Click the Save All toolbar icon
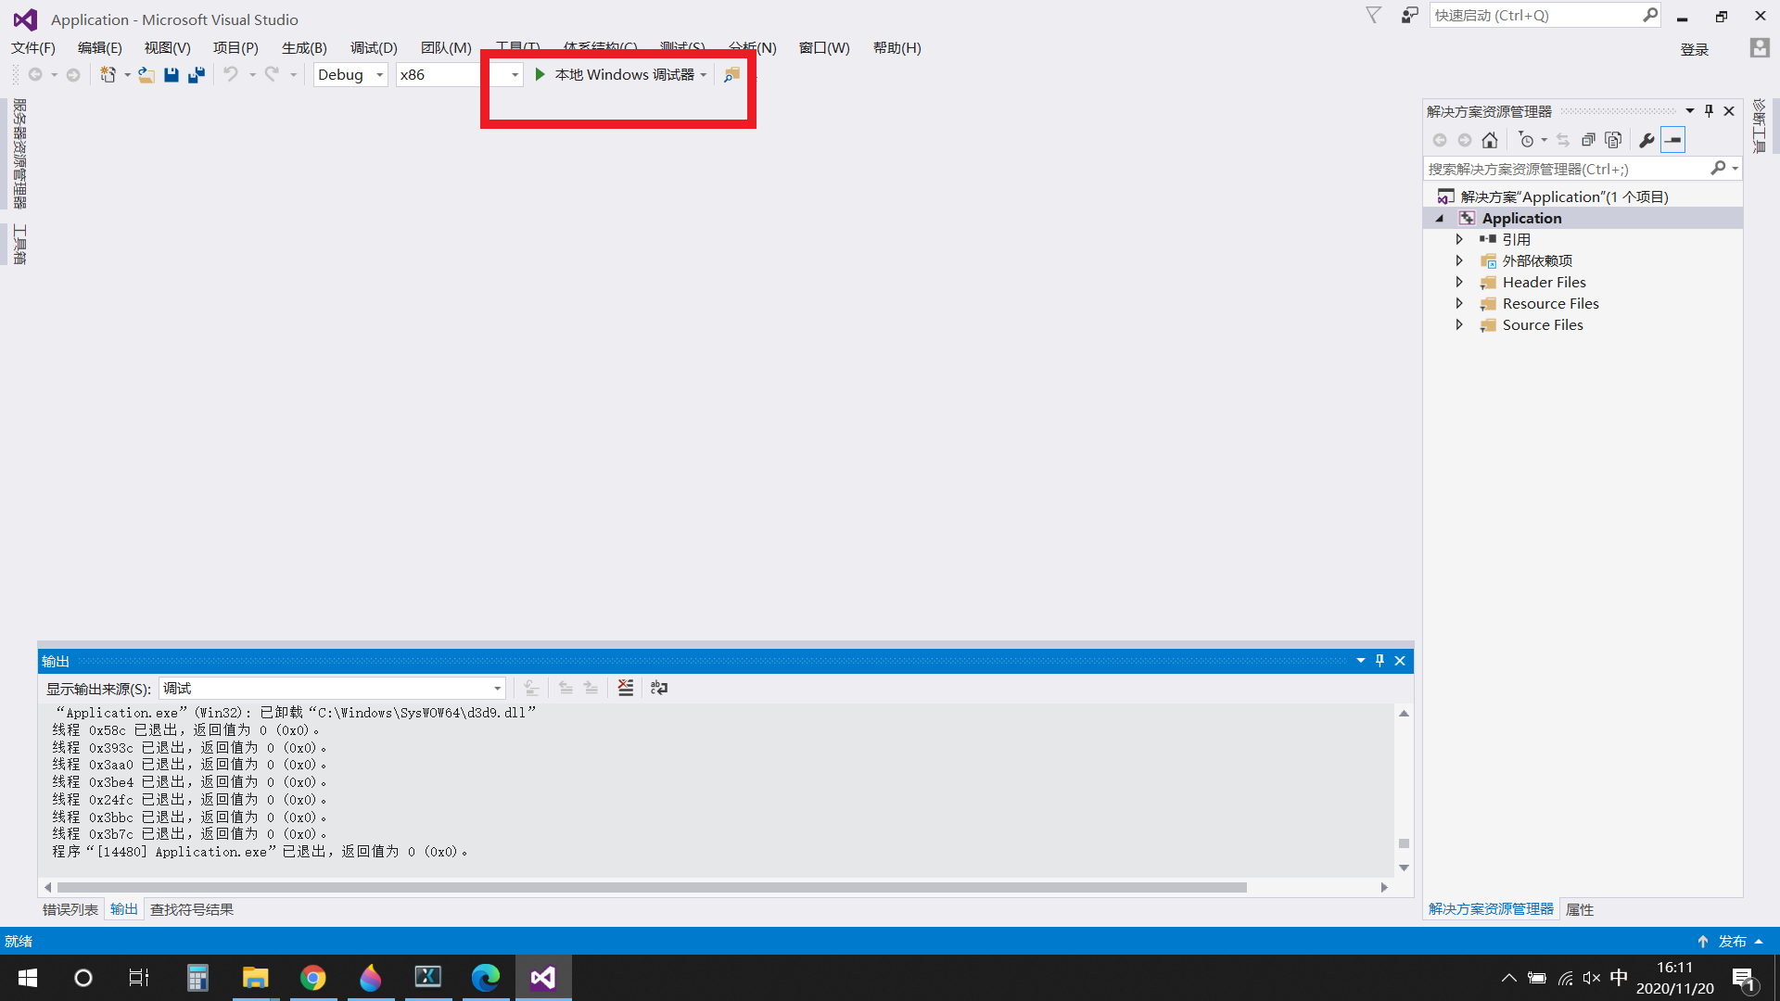Screen dimensions: 1780x1001 197,74
